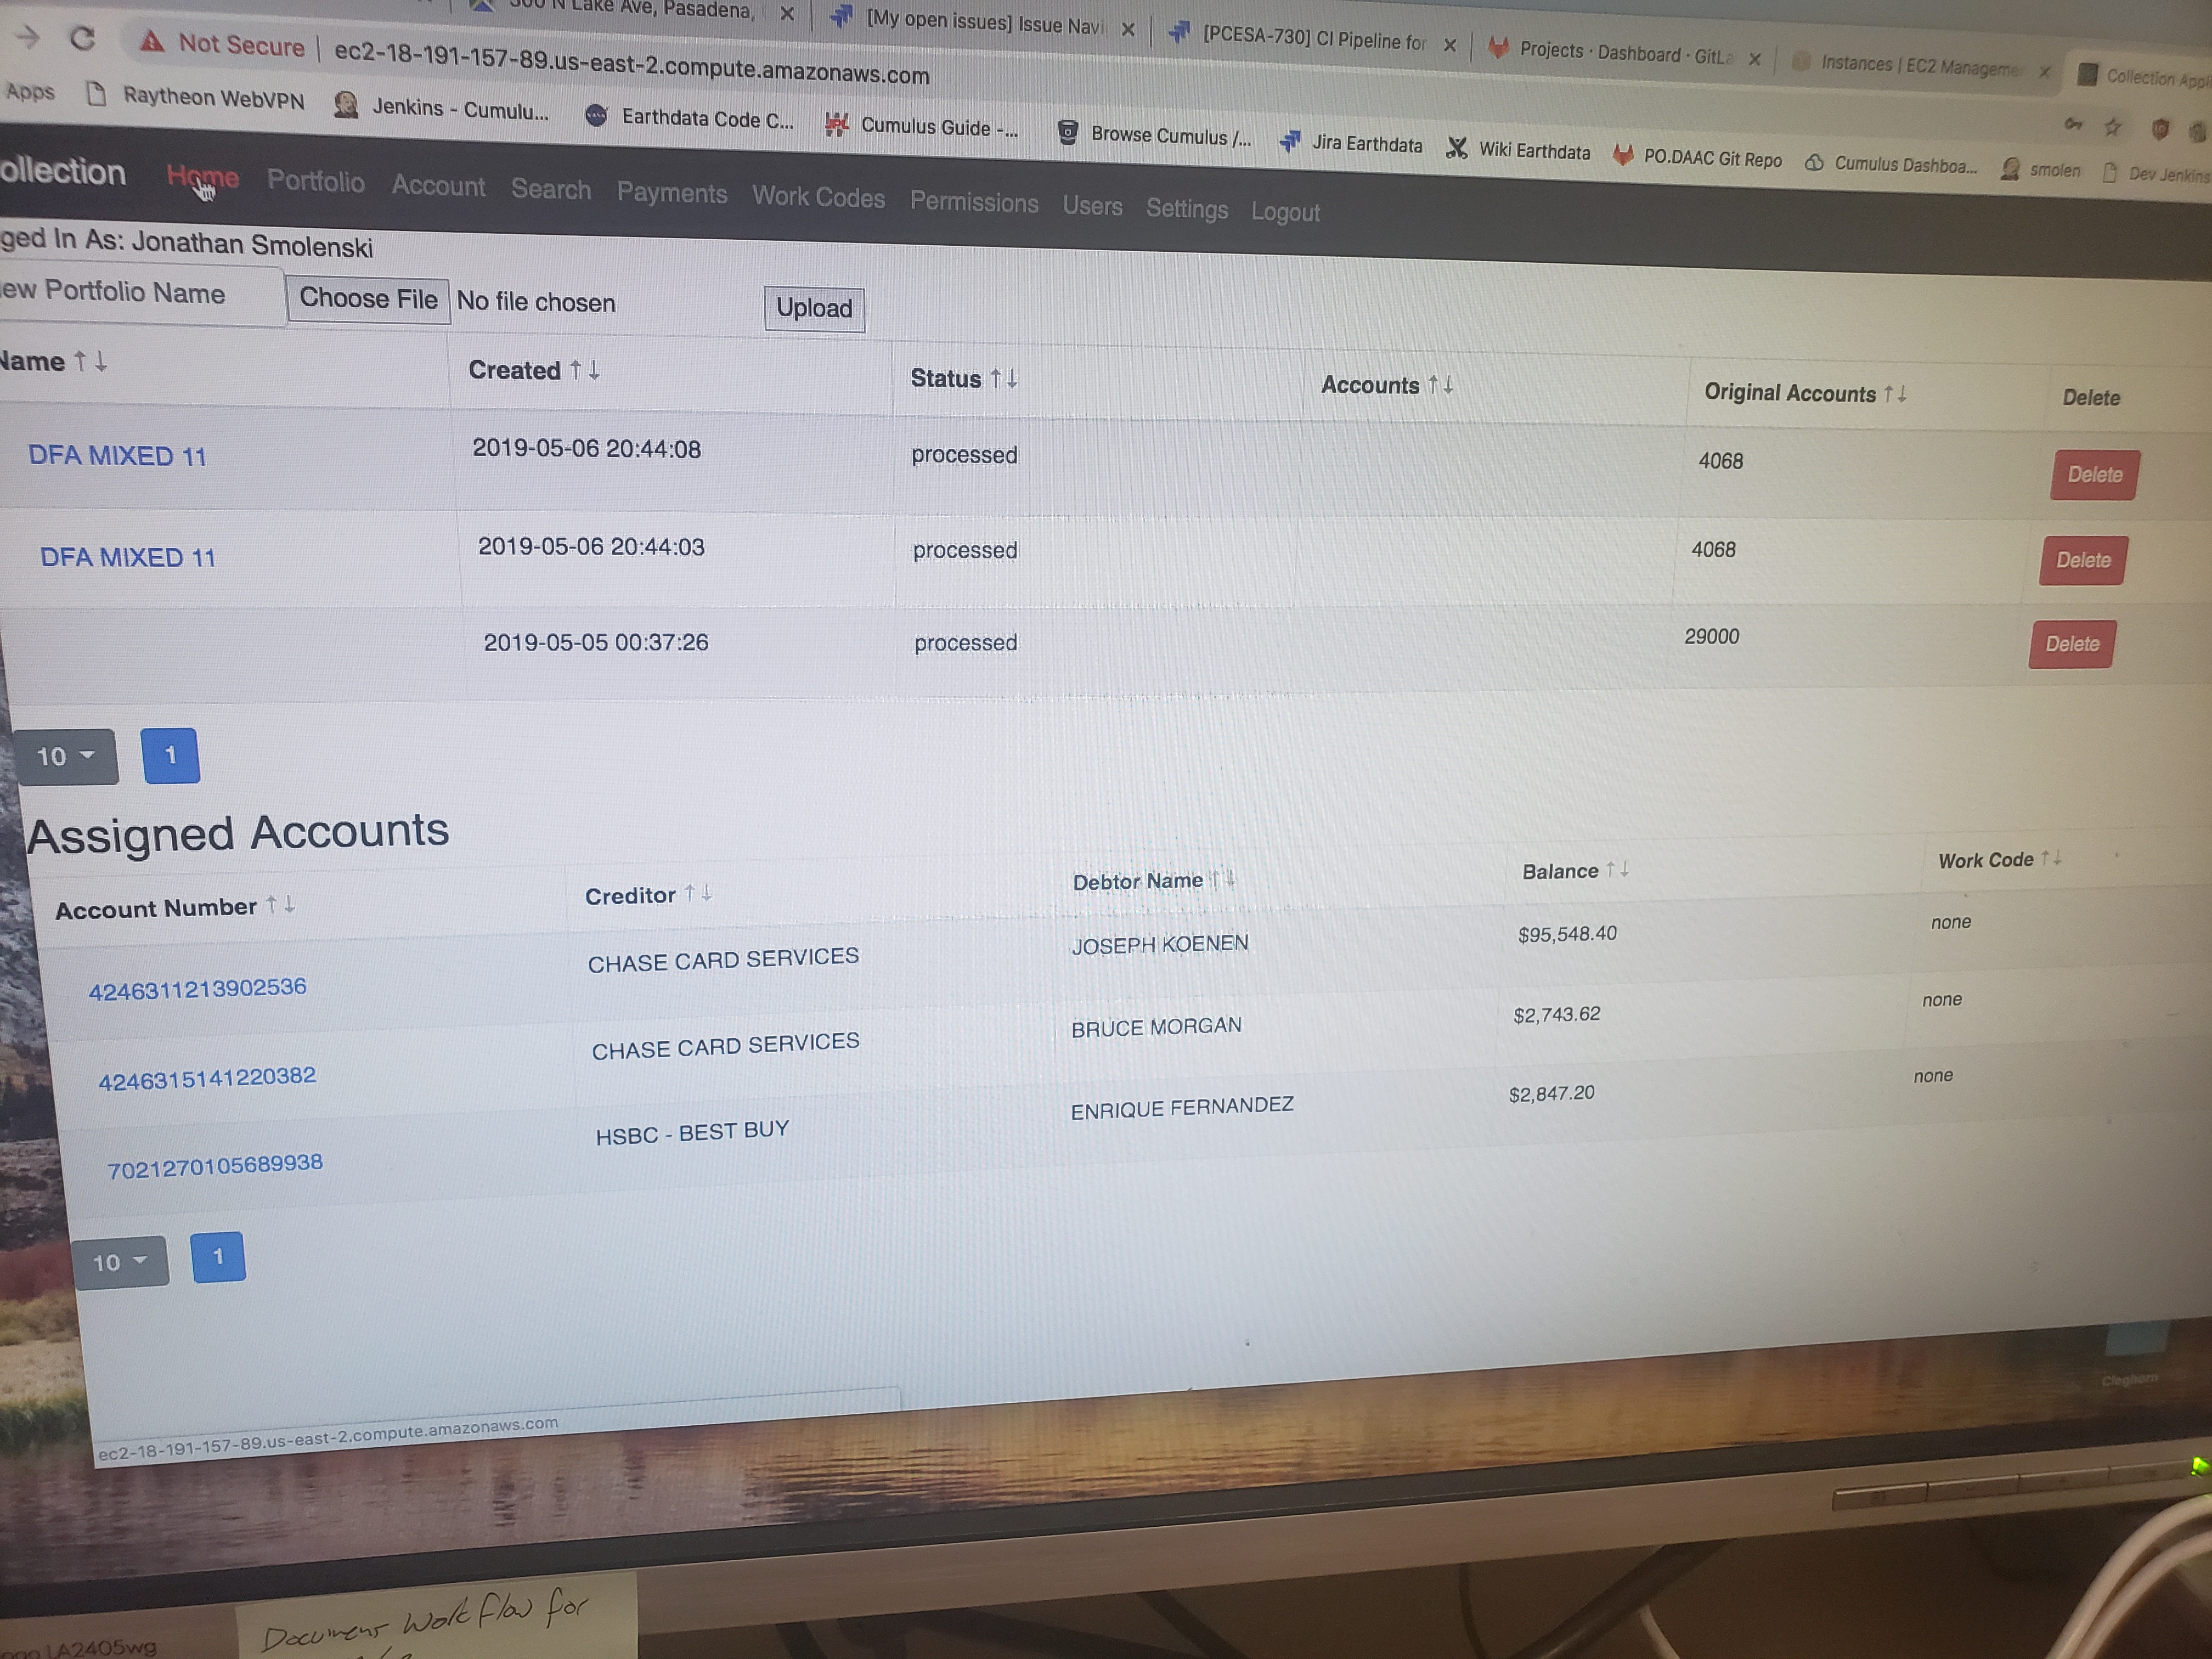Open the Settings navigation item

[x=1186, y=209]
